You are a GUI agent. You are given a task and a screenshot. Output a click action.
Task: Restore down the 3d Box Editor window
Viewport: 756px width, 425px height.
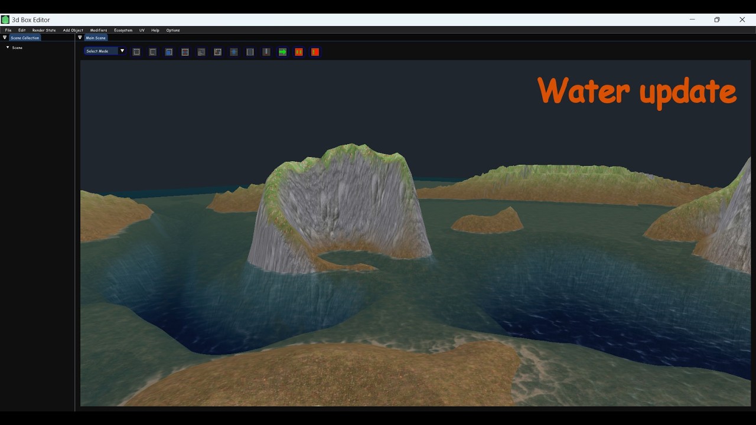coord(717,19)
